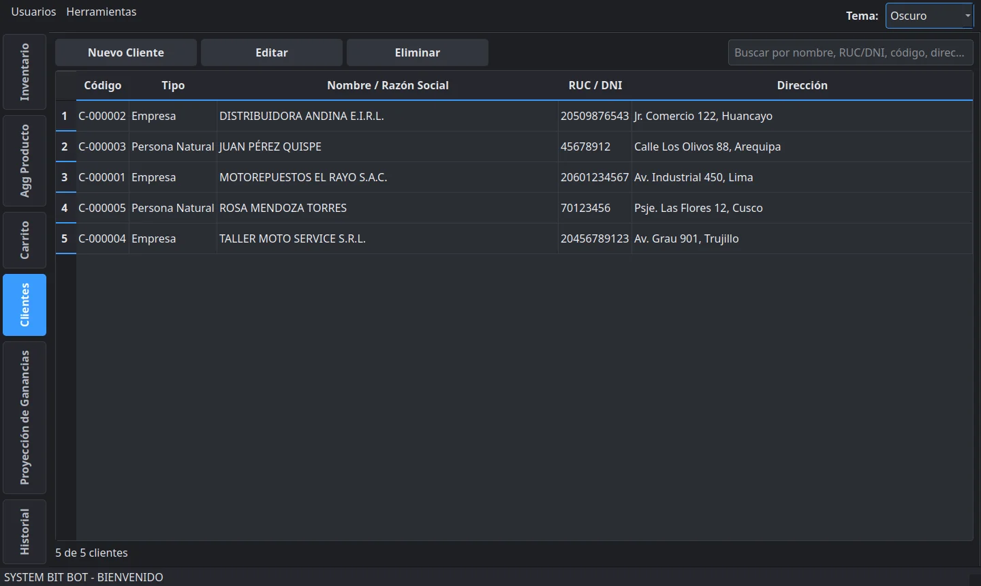Click RUC cell 20601234567
The image size is (981, 586).
point(595,177)
